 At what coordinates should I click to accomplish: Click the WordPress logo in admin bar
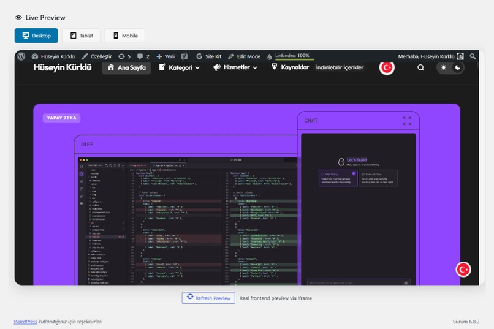pyautogui.click(x=21, y=56)
